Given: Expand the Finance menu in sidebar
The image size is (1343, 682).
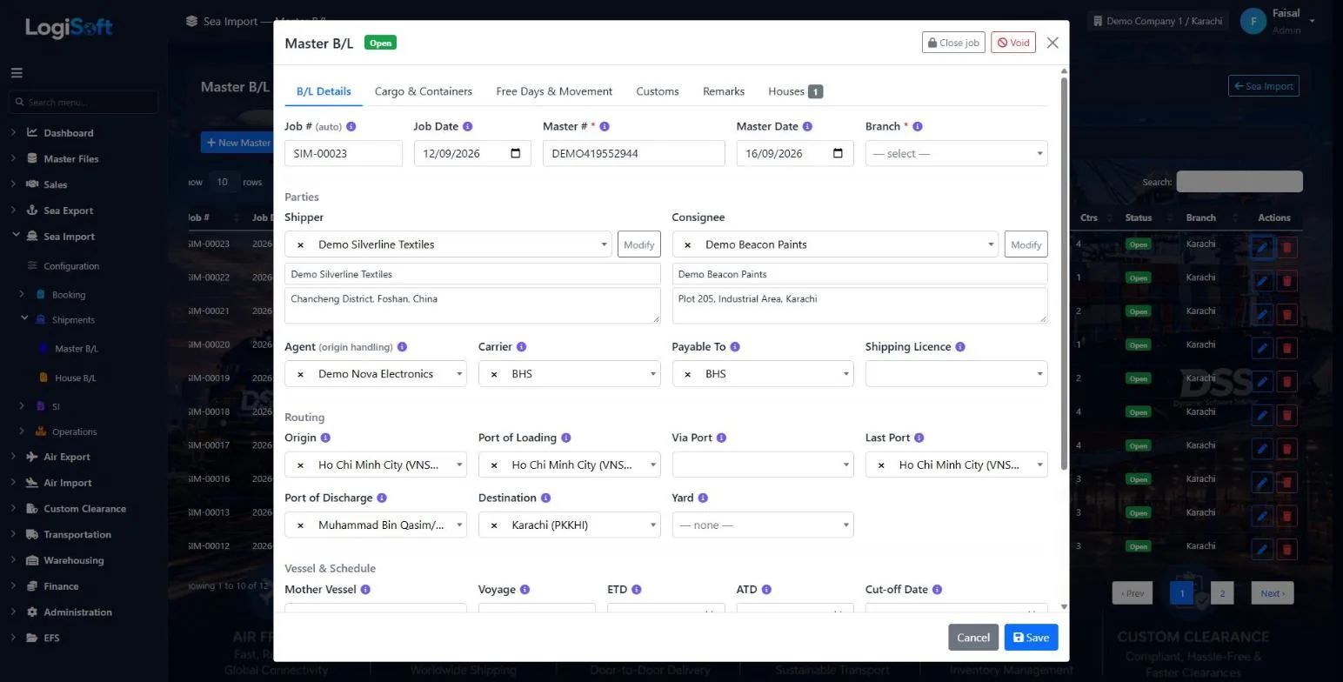Looking at the screenshot, I should coord(61,586).
